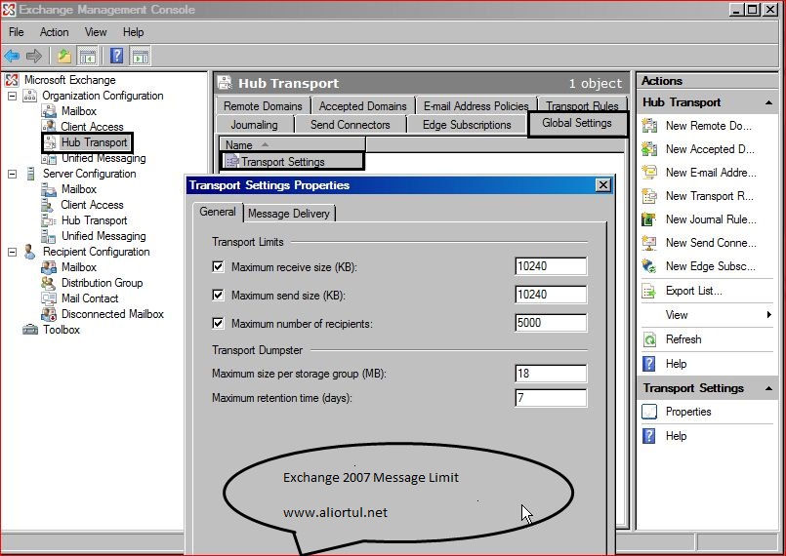Screen dimensions: 786x556
Task: Open the Edge Subscriptions tab
Action: [x=467, y=125]
